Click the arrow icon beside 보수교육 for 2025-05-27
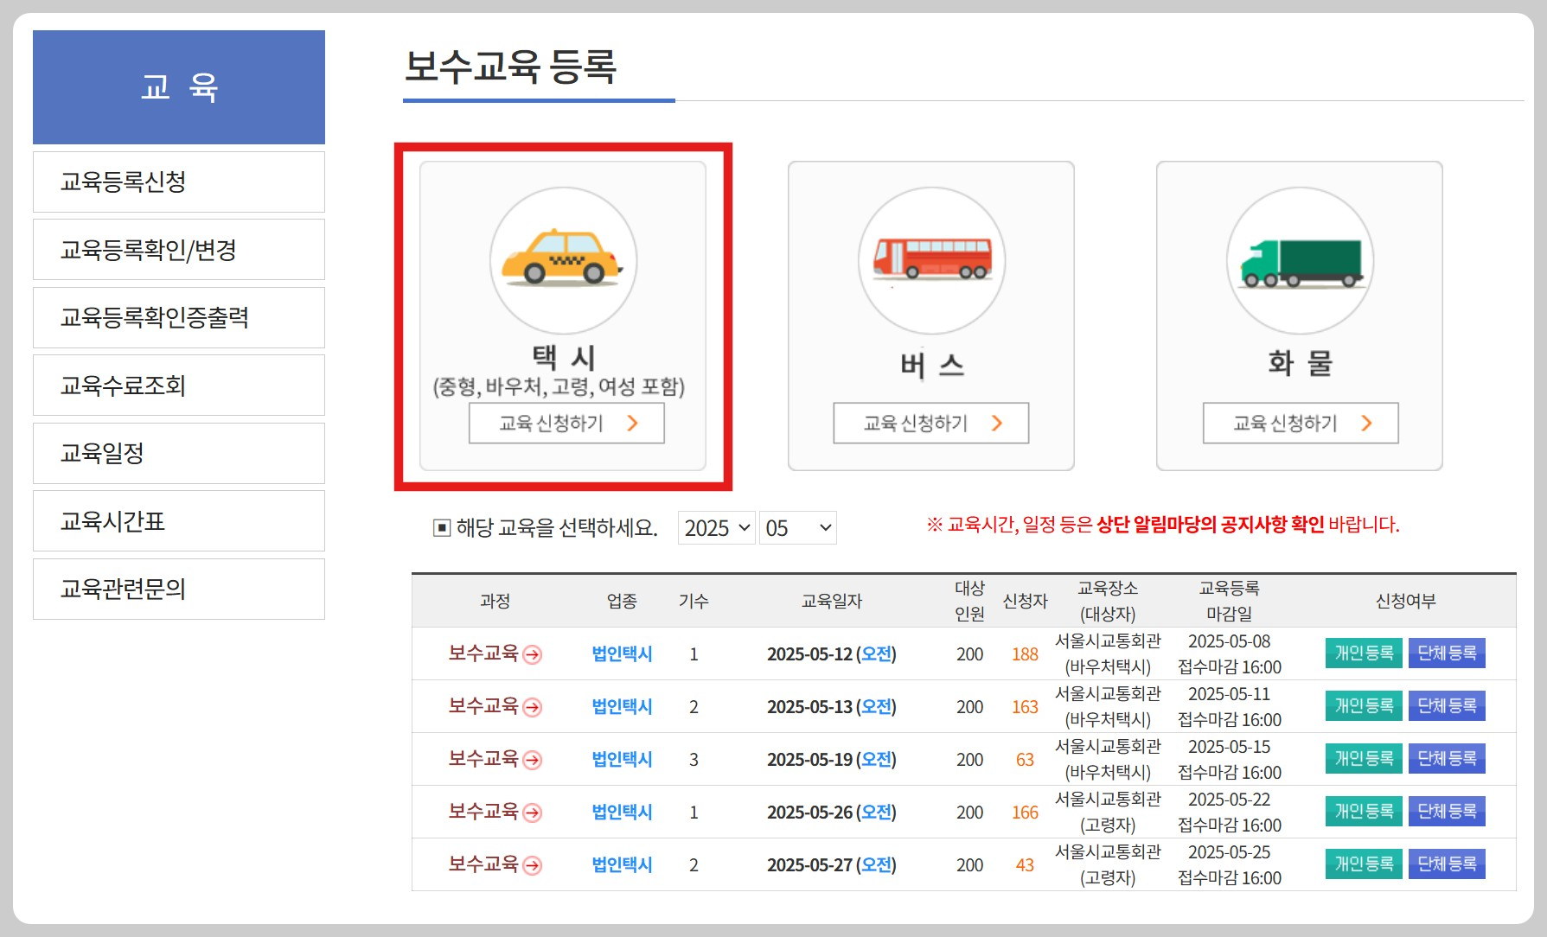The width and height of the screenshot is (1547, 937). pyautogui.click(x=532, y=864)
